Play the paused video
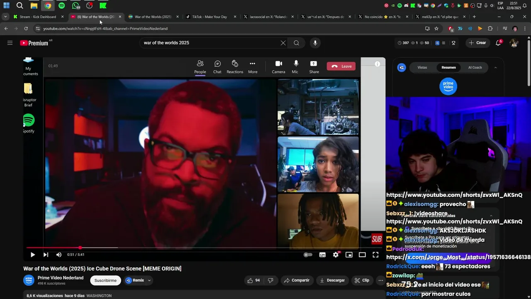531x299 pixels. (33, 255)
